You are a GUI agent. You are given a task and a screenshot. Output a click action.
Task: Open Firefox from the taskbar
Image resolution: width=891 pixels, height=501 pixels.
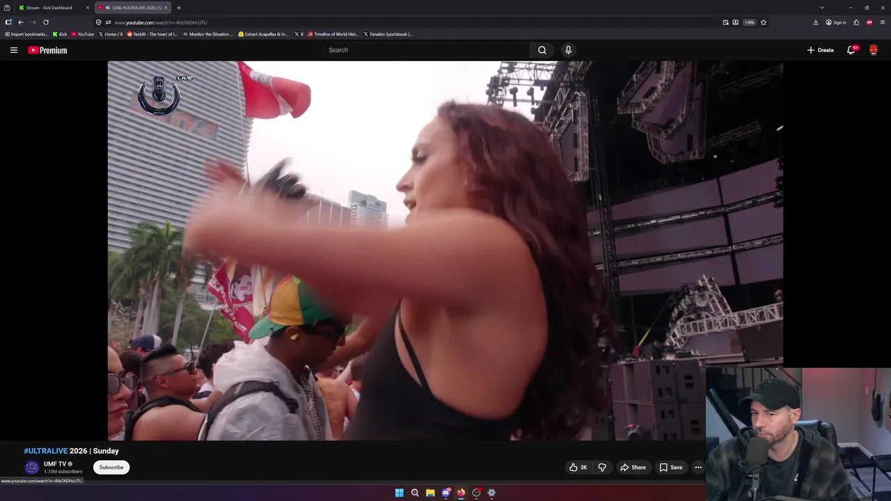click(x=461, y=493)
